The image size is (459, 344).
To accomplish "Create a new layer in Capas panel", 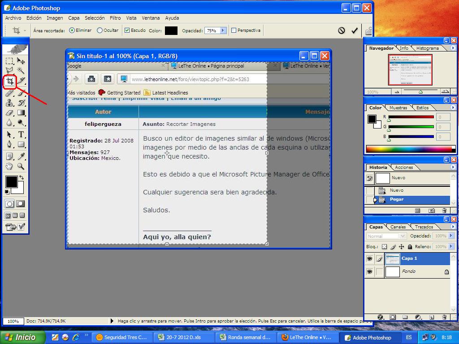I will point(432,317).
